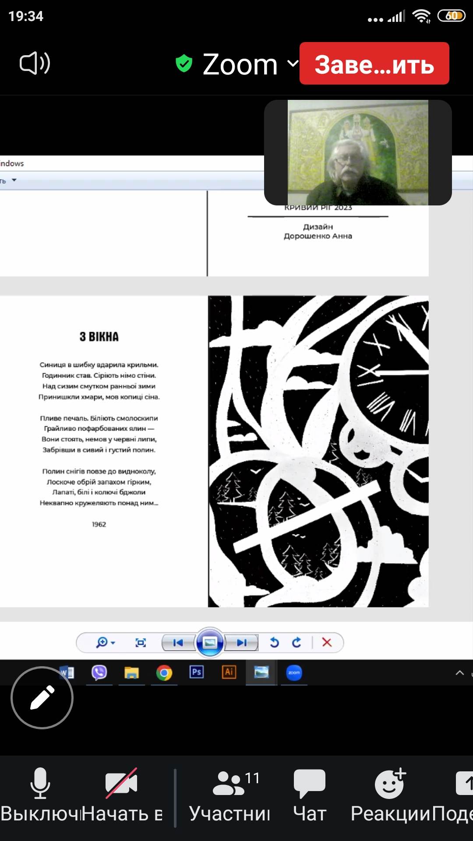Delete the image with red X

tap(327, 643)
